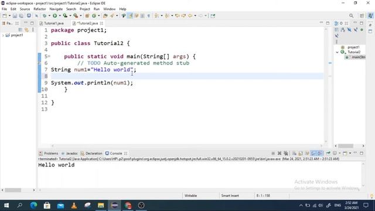375x211 pixels.
Task: Click the Previous Annotation arrow icon
Action: pos(167,16)
